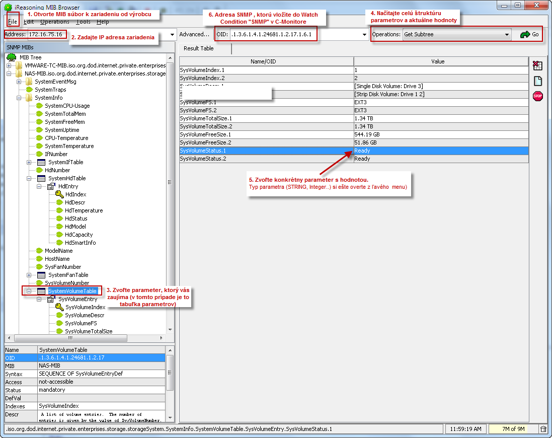
Task: Open the Edit menu
Action: 29,22
